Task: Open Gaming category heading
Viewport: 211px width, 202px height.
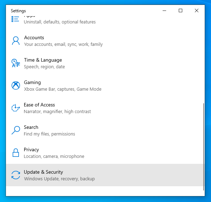Action: 32,82
